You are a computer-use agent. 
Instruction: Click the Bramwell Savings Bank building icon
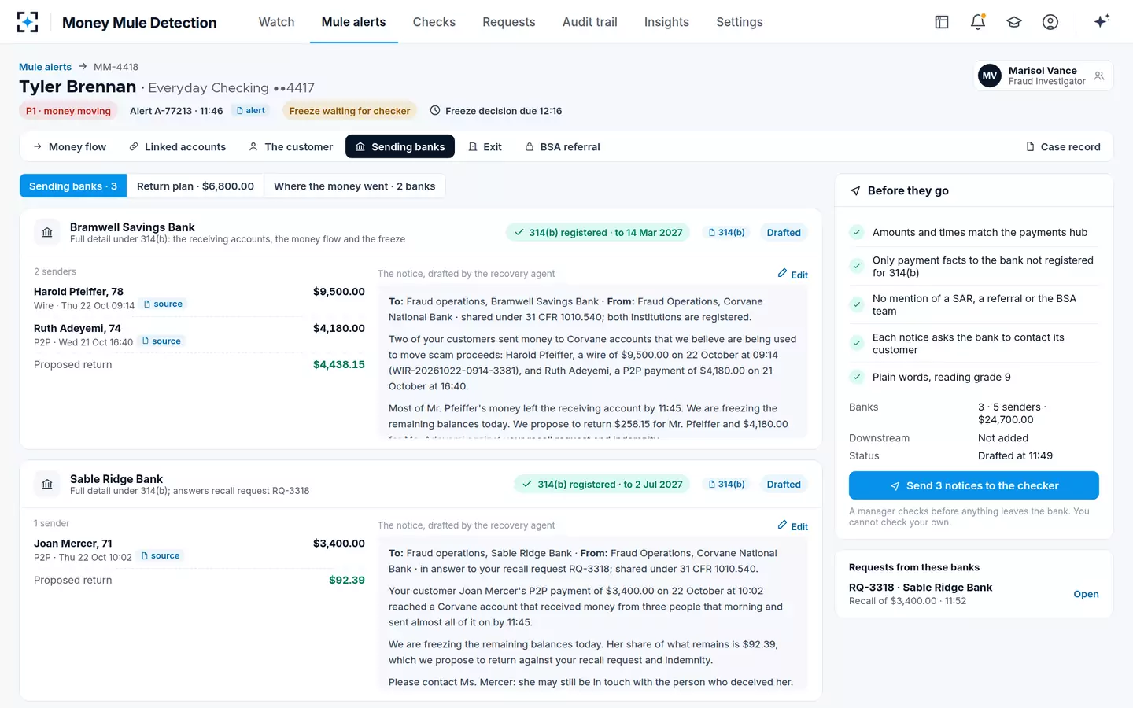(x=47, y=233)
